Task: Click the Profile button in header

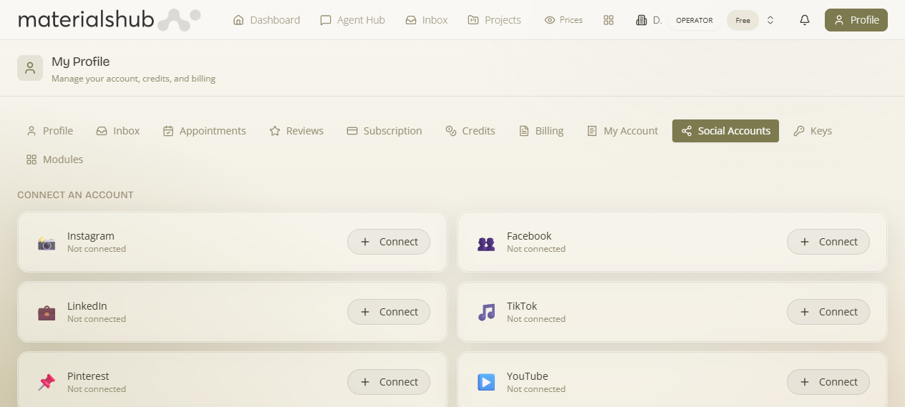Action: tap(856, 20)
